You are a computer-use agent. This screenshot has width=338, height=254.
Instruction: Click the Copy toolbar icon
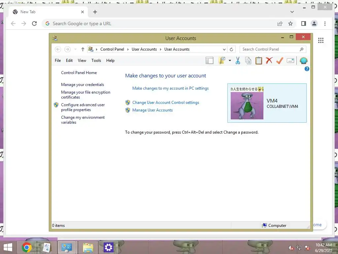(248, 61)
